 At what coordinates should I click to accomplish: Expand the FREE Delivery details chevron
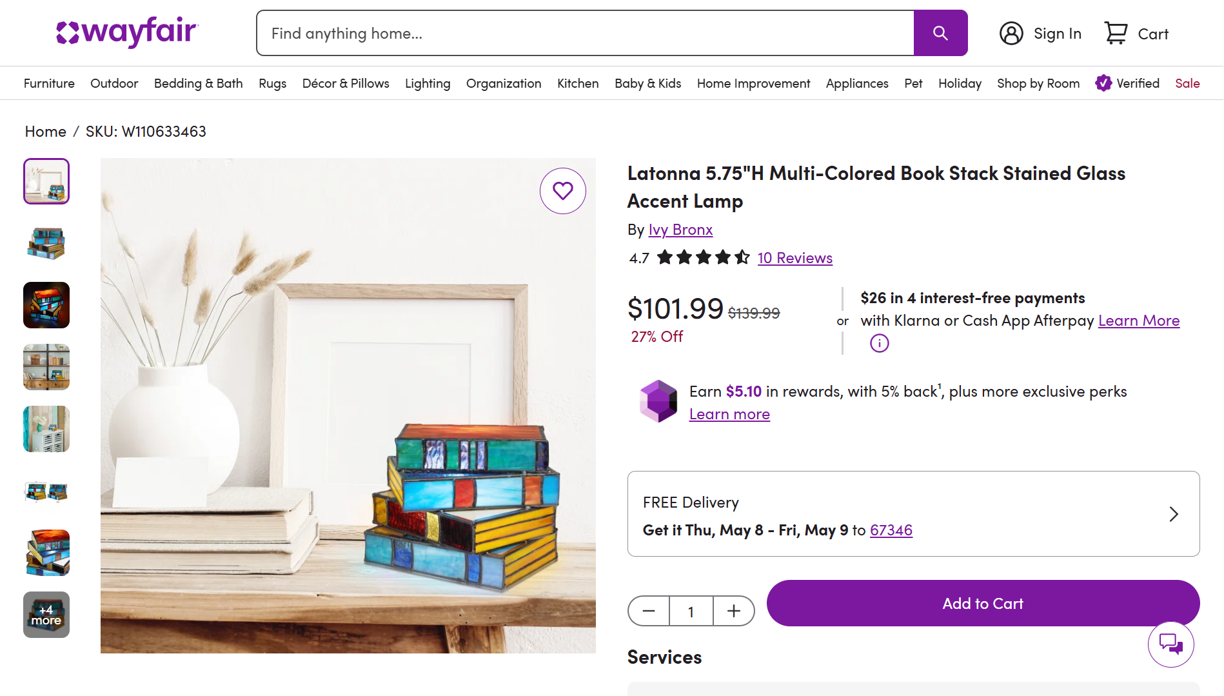pos(1174,514)
